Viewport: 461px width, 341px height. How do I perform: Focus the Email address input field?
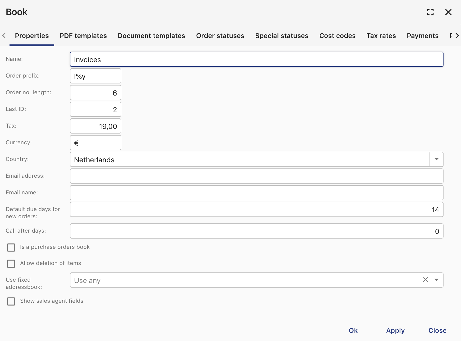point(256,176)
